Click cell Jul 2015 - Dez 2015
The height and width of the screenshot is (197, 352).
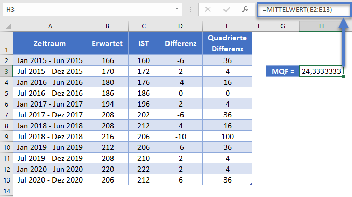[50, 71]
